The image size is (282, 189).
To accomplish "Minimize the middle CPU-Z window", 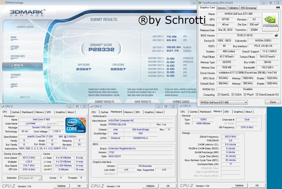I will point(159,107).
